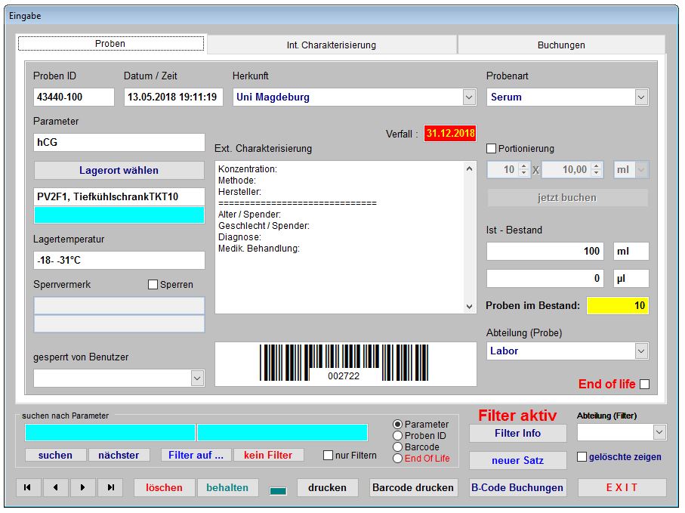Click Lagerort wählen button
Screen dimensions: 685x513
(119, 171)
